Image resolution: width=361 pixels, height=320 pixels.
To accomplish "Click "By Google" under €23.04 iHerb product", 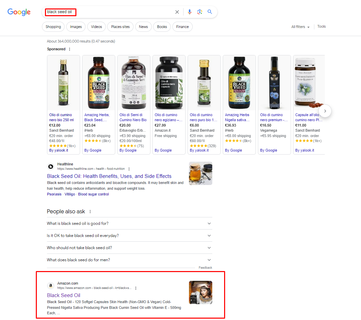I will 93,150.
